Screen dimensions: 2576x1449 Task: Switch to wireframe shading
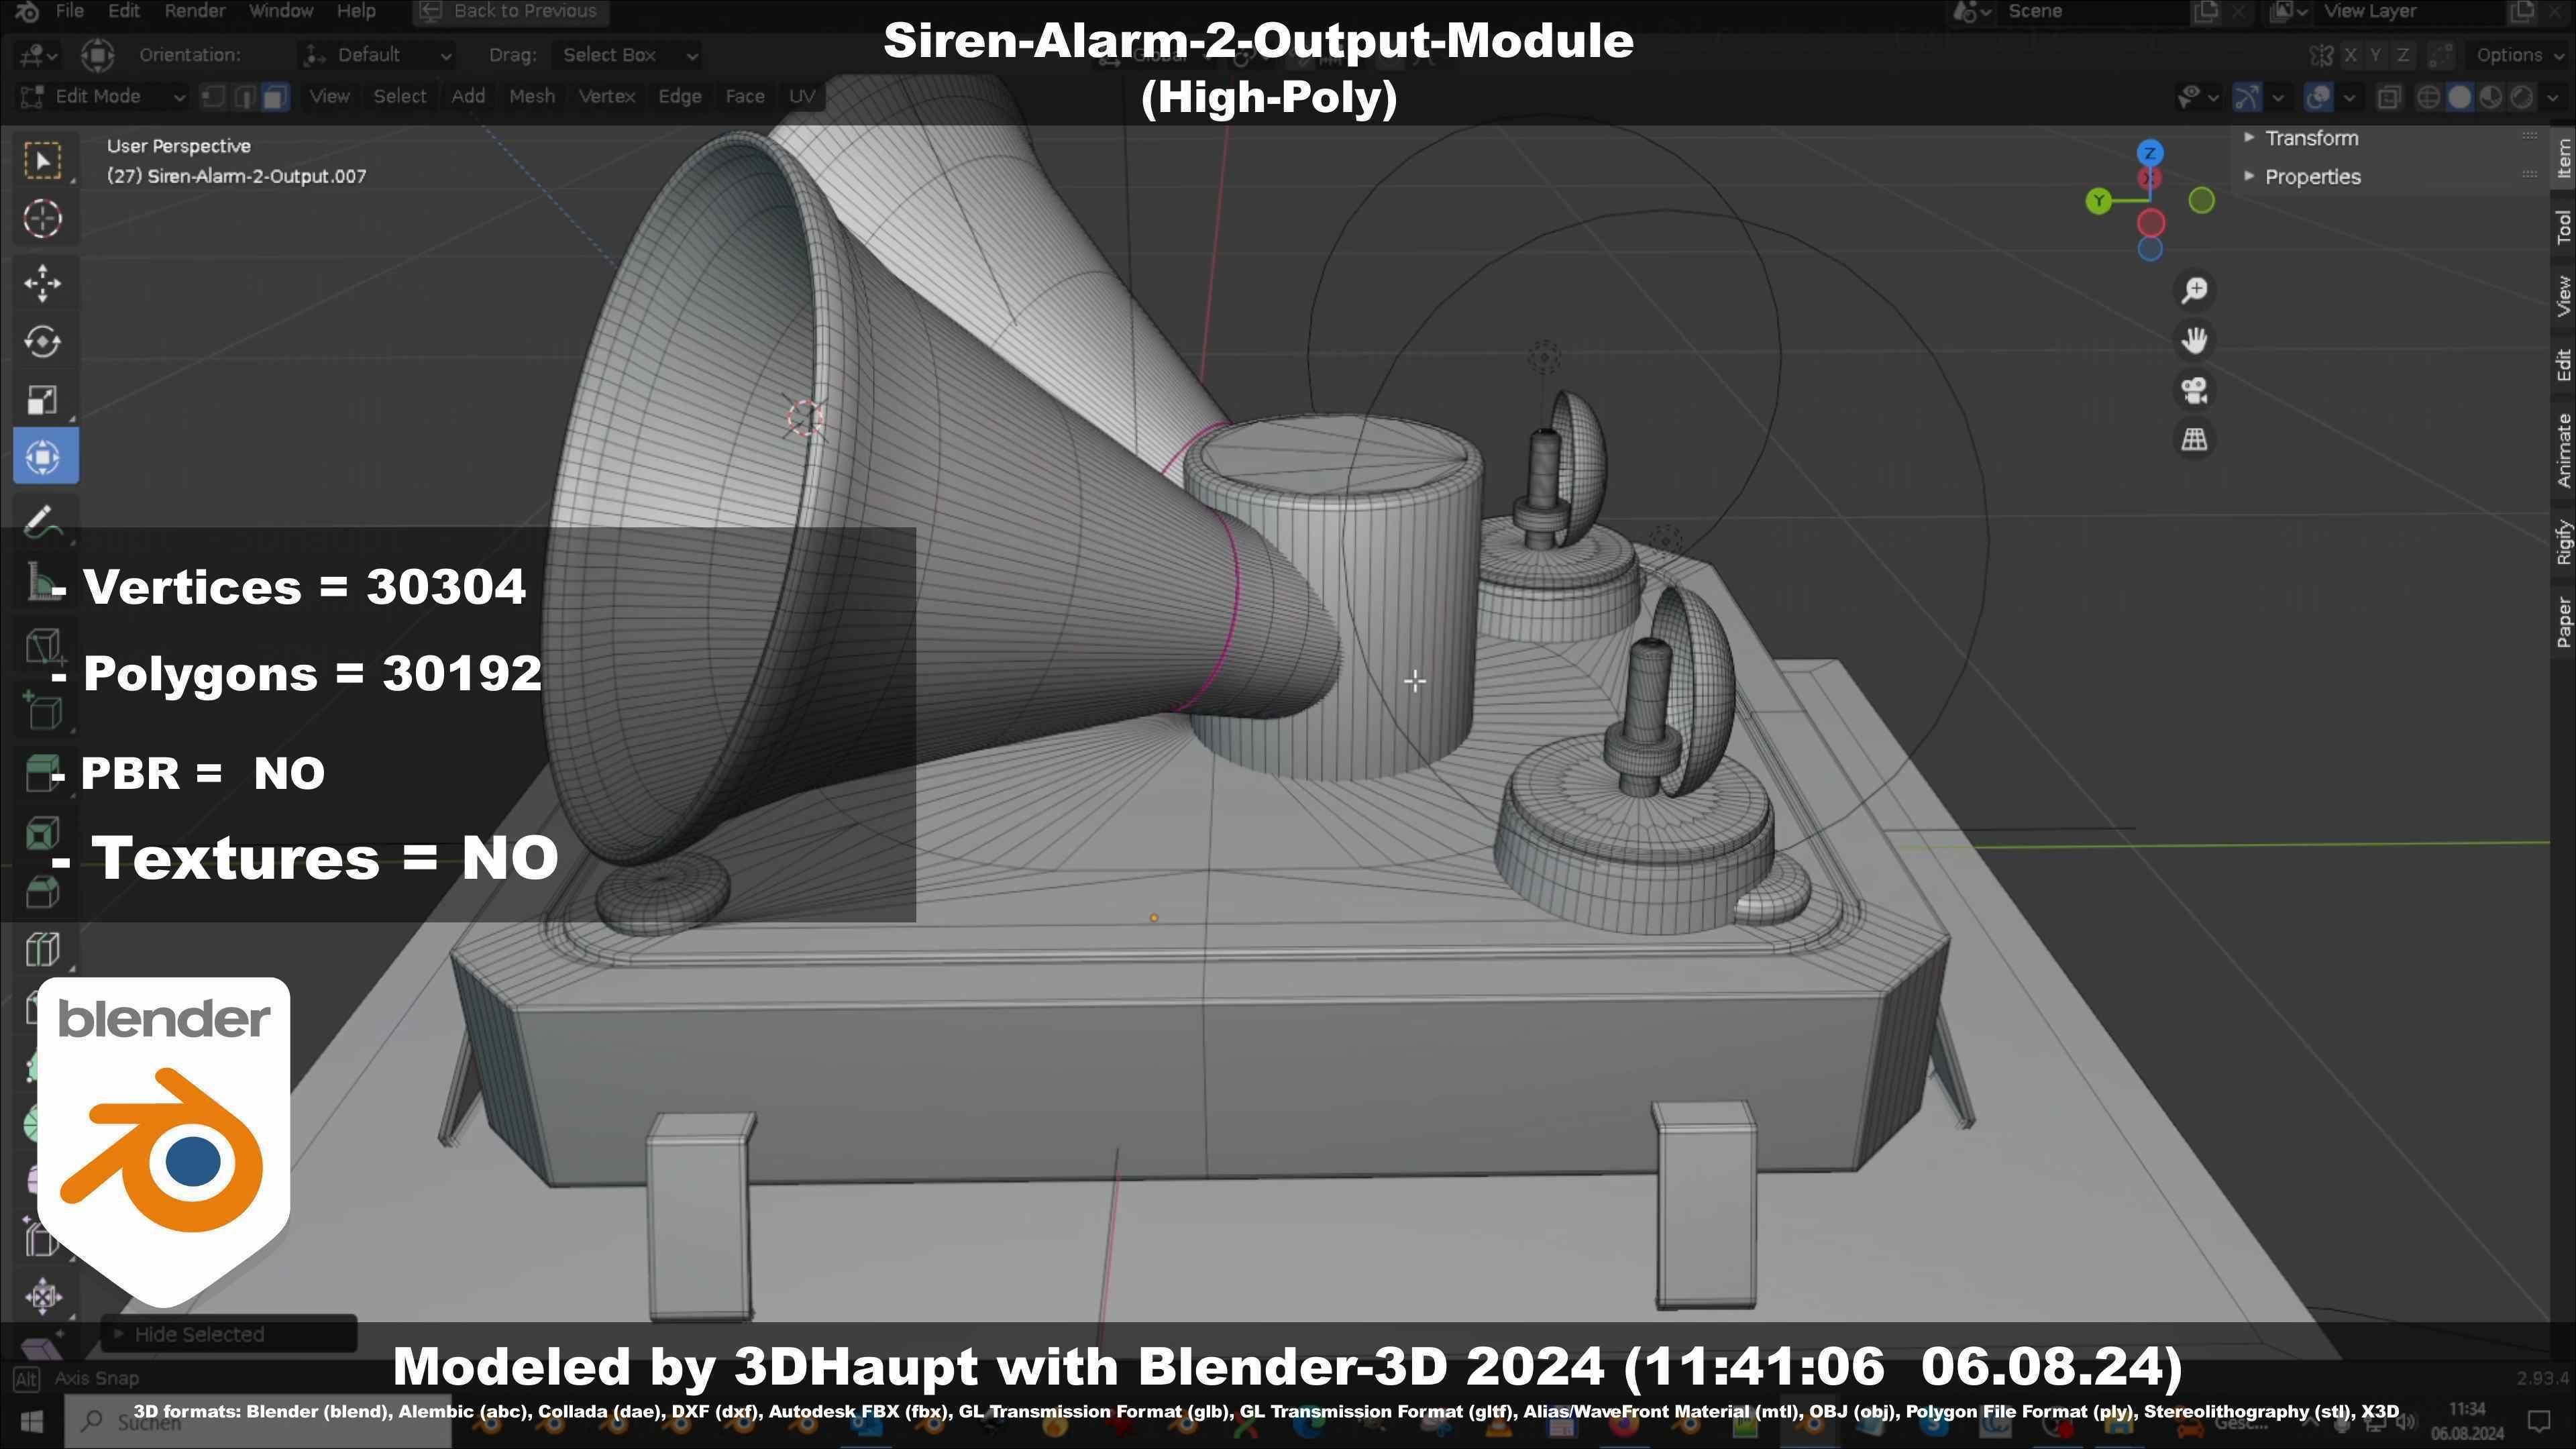(x=2428, y=97)
